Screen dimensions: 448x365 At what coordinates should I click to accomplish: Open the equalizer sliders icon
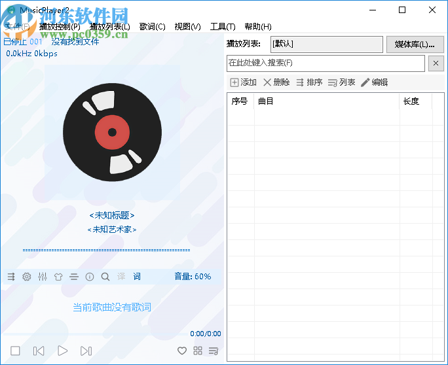[x=43, y=277]
